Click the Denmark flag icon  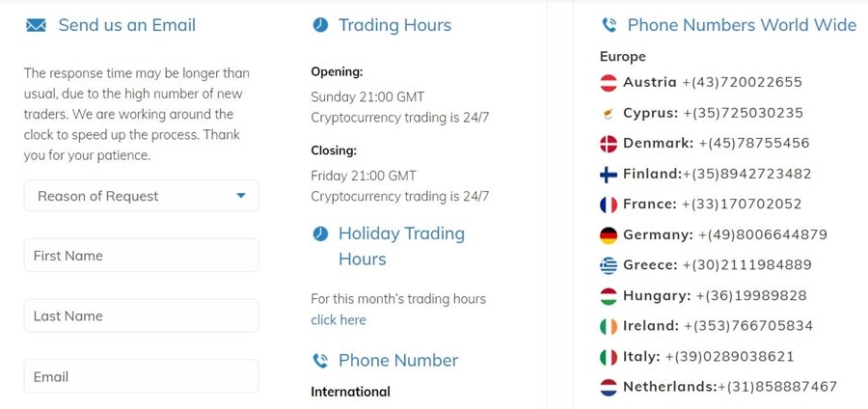tap(609, 144)
